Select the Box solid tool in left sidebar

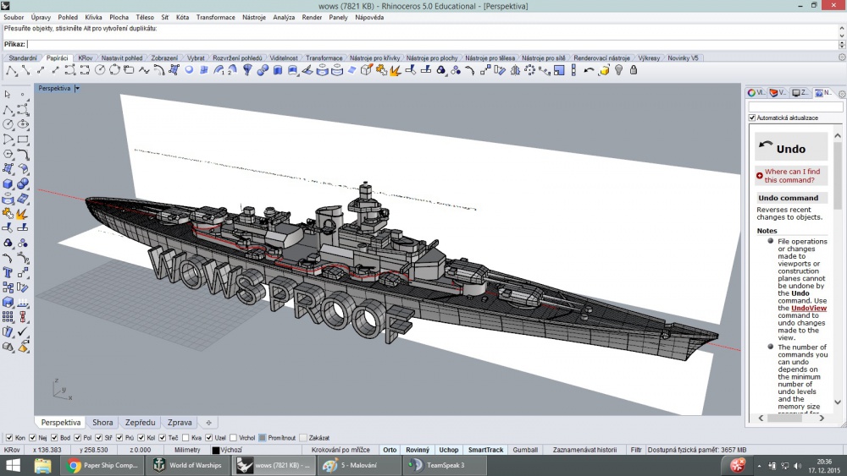pos(8,183)
